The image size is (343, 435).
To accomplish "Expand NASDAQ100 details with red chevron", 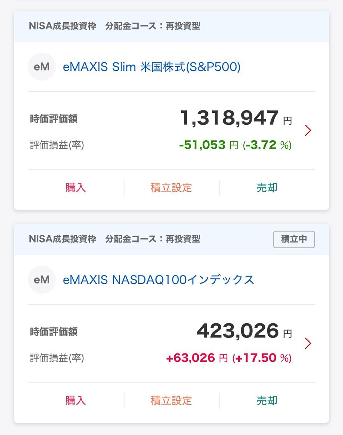I will [308, 343].
